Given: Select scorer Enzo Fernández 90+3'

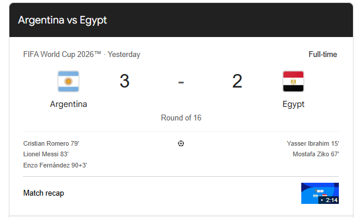Looking at the screenshot, I should (55, 165).
